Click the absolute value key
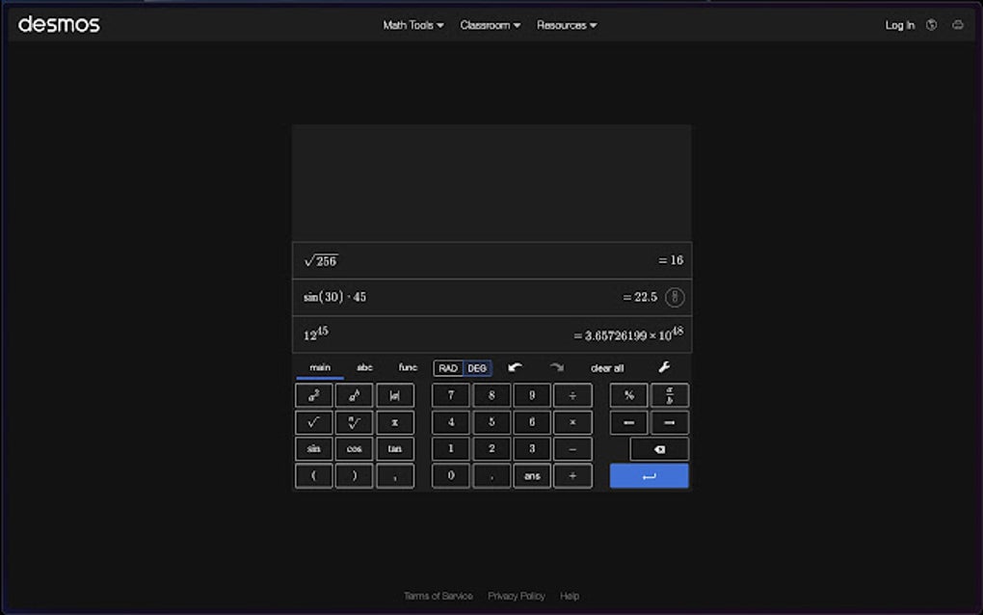Viewport: 983px width, 615px height. pos(395,394)
